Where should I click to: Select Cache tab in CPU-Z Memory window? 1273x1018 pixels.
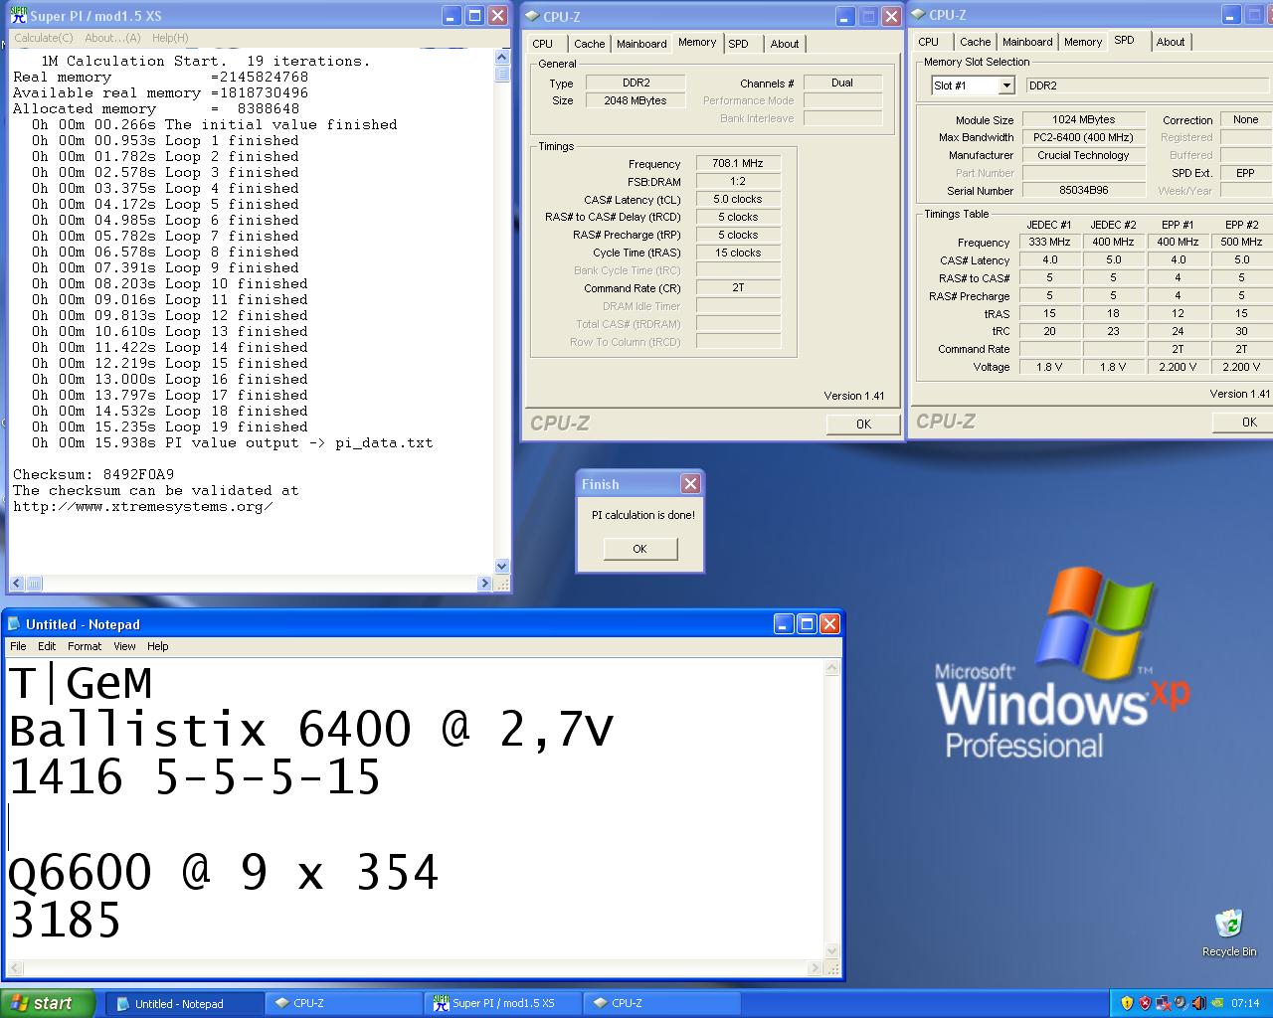click(589, 44)
